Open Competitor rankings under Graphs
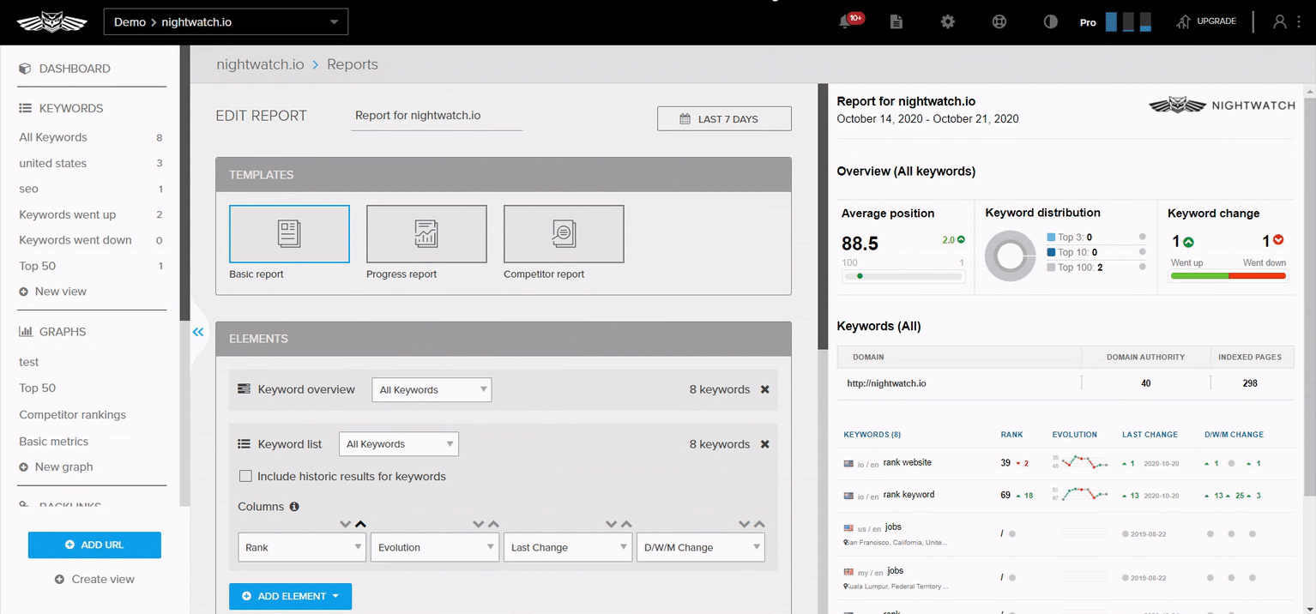Screen dimensions: 1316x614 70,414
